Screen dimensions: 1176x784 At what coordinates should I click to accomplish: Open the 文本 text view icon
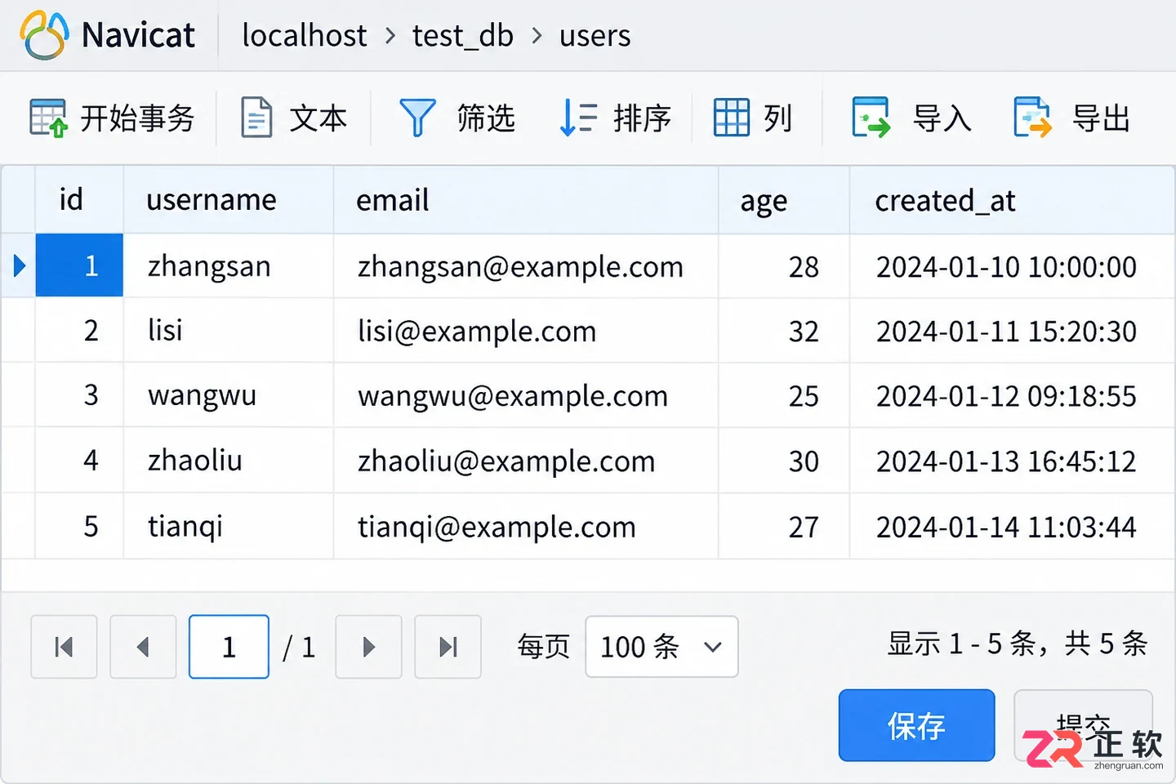point(256,118)
